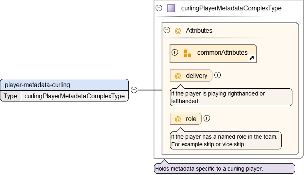
Task: Select the commonAttributes label
Action: [222, 53]
